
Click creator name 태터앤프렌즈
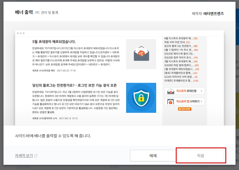(x=213, y=14)
